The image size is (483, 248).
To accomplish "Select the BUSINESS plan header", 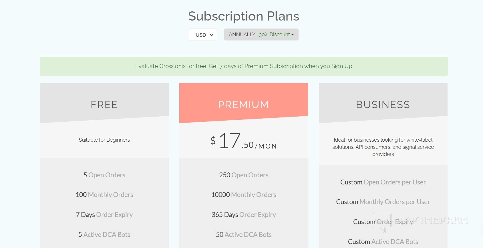I will [x=383, y=105].
